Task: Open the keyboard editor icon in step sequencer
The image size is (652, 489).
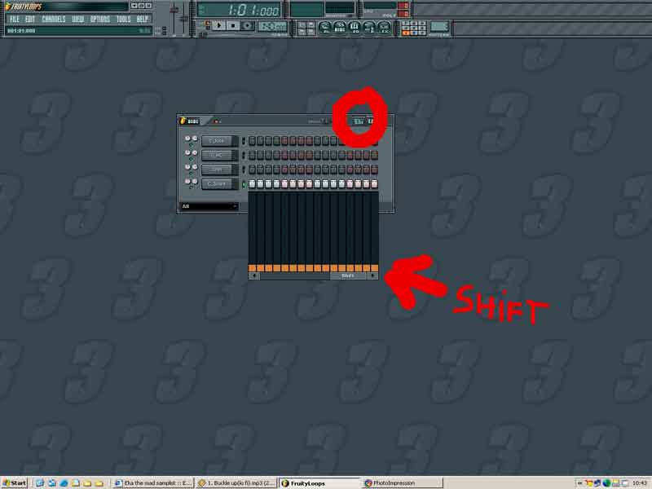Action: [371, 121]
